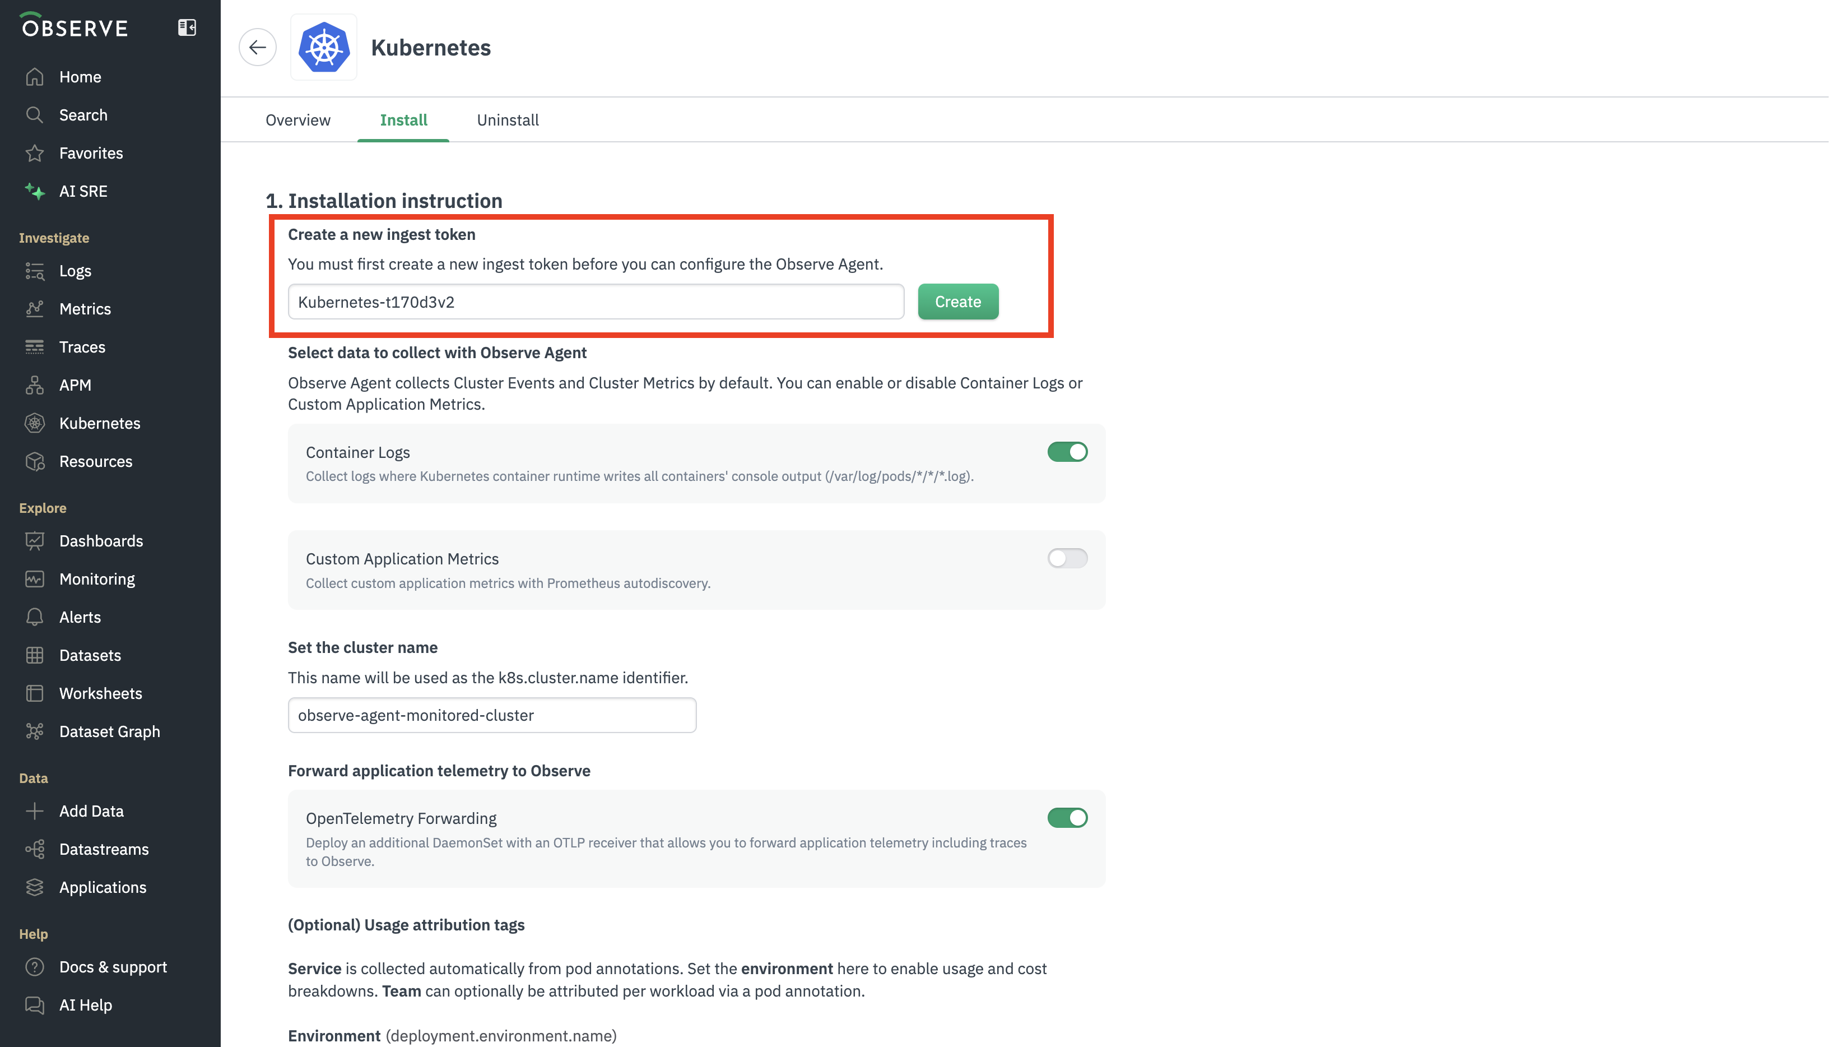Viewport: 1832px width, 1047px height.
Task: Open Home from the sidebar
Action: point(80,77)
